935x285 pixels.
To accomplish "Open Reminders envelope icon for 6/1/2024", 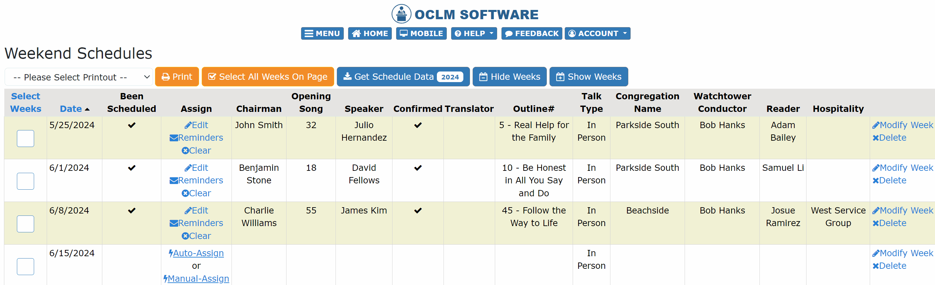I will coord(174,180).
